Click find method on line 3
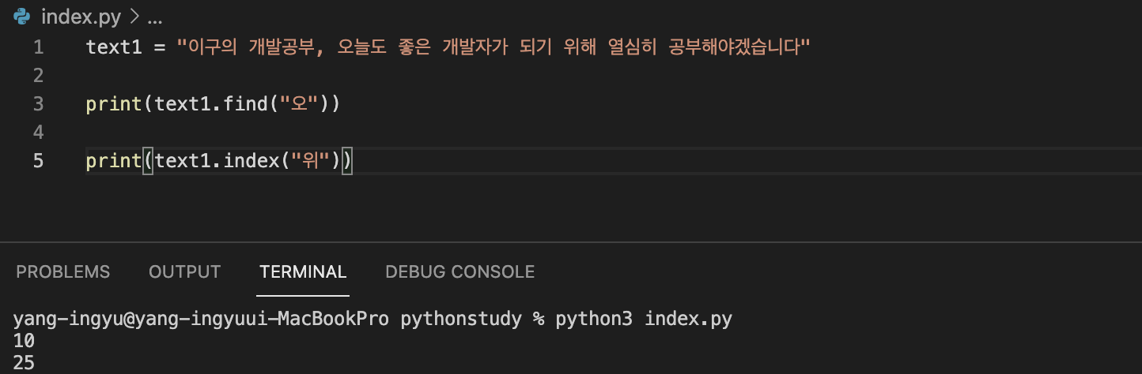Image resolution: width=1142 pixels, height=374 pixels. pos(246,104)
